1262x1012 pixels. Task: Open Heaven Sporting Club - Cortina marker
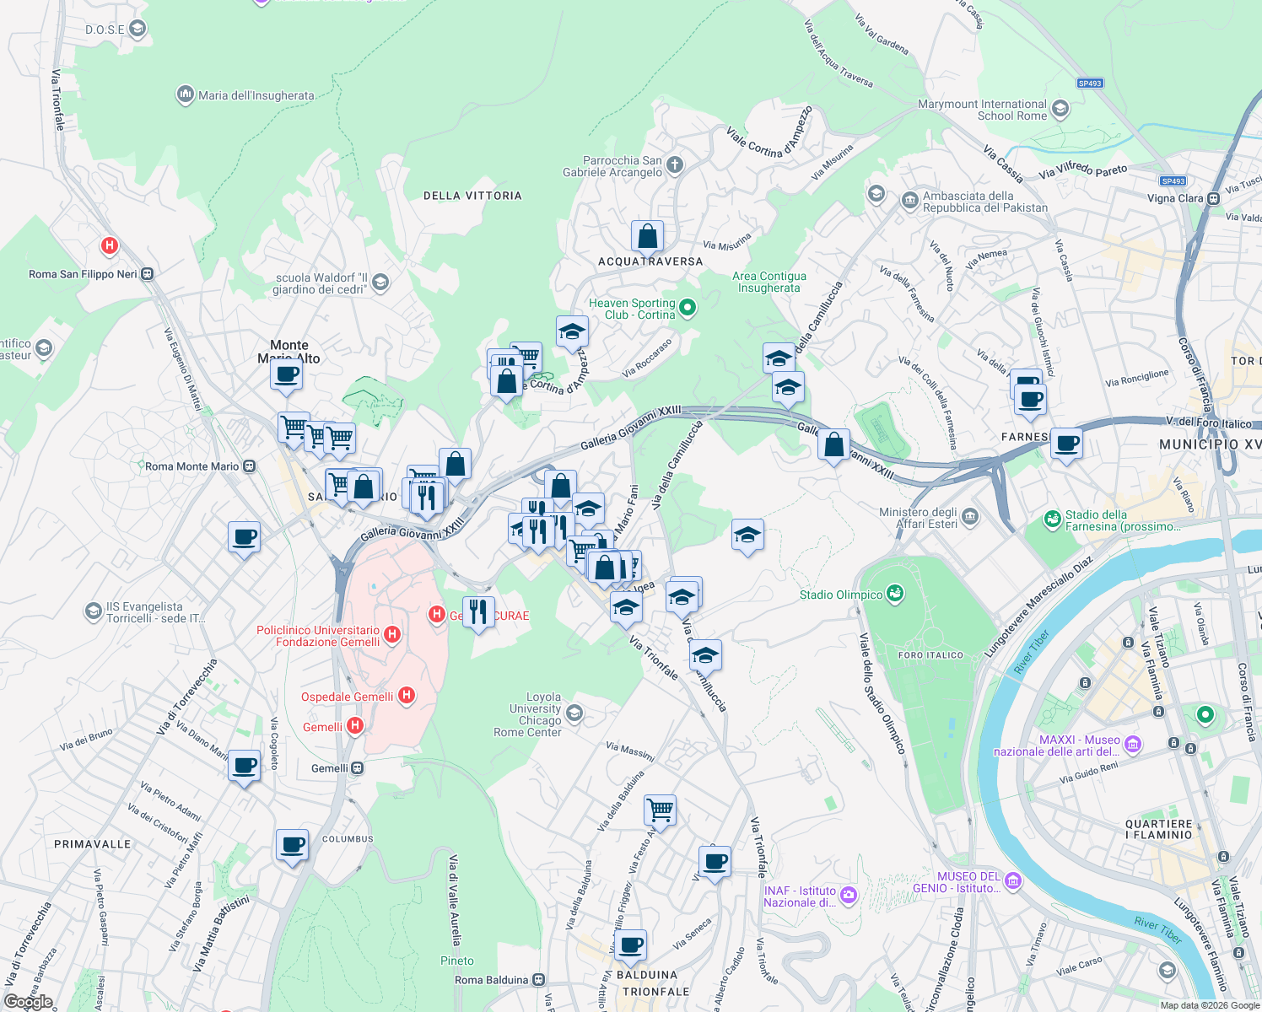tap(686, 309)
